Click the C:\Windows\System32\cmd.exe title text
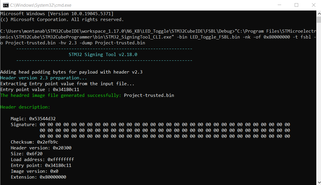This screenshot has width=321, height=185. coord(41,5)
